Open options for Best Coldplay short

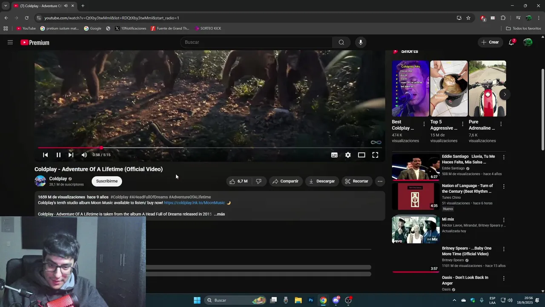point(424,124)
